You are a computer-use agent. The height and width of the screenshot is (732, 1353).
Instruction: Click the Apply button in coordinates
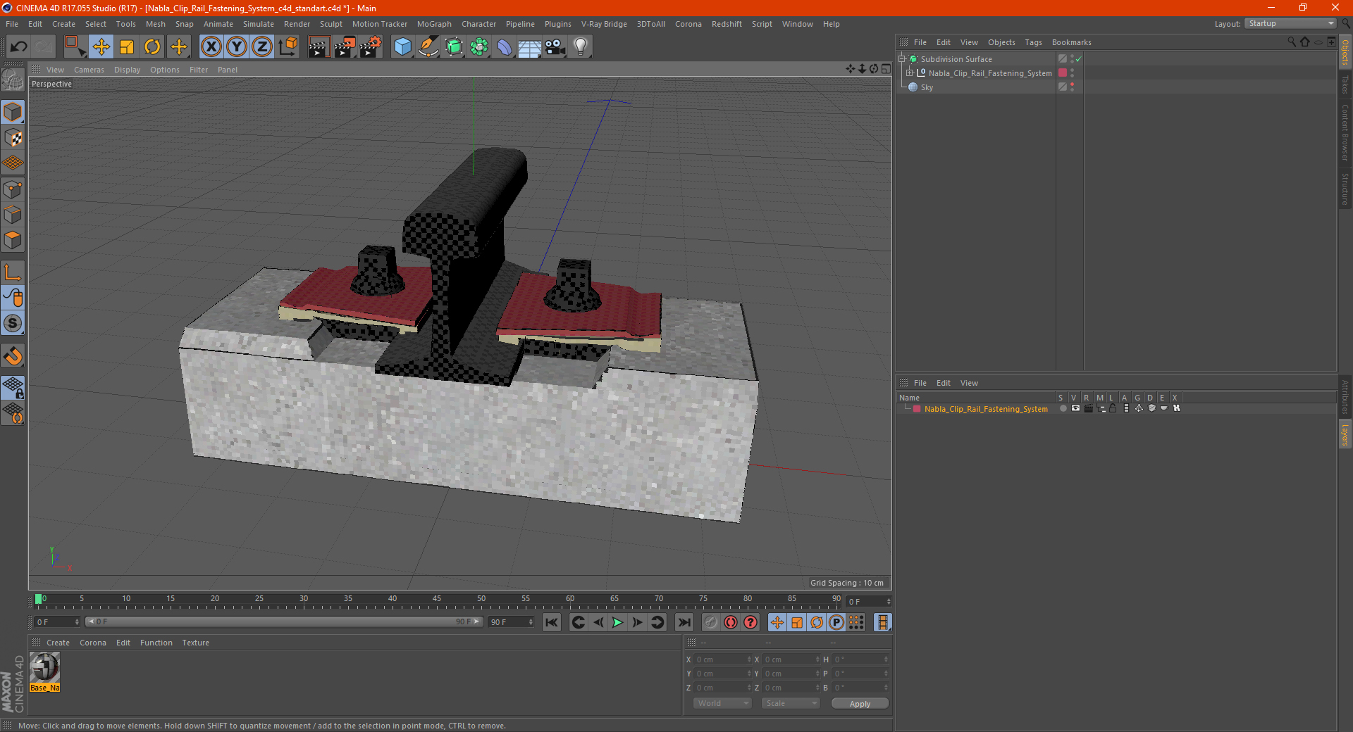pos(860,703)
